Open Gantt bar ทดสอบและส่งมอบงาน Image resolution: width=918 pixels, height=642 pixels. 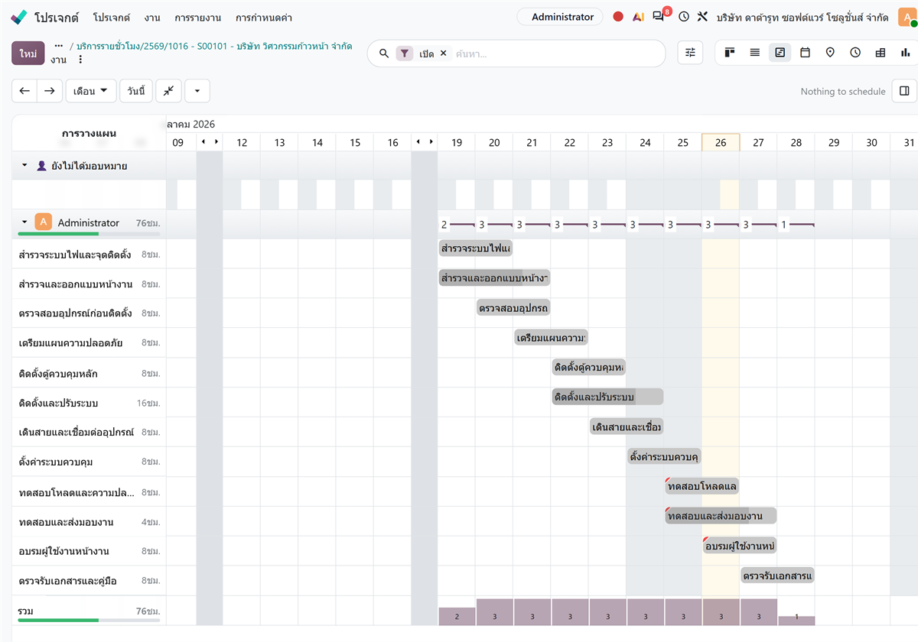(721, 515)
